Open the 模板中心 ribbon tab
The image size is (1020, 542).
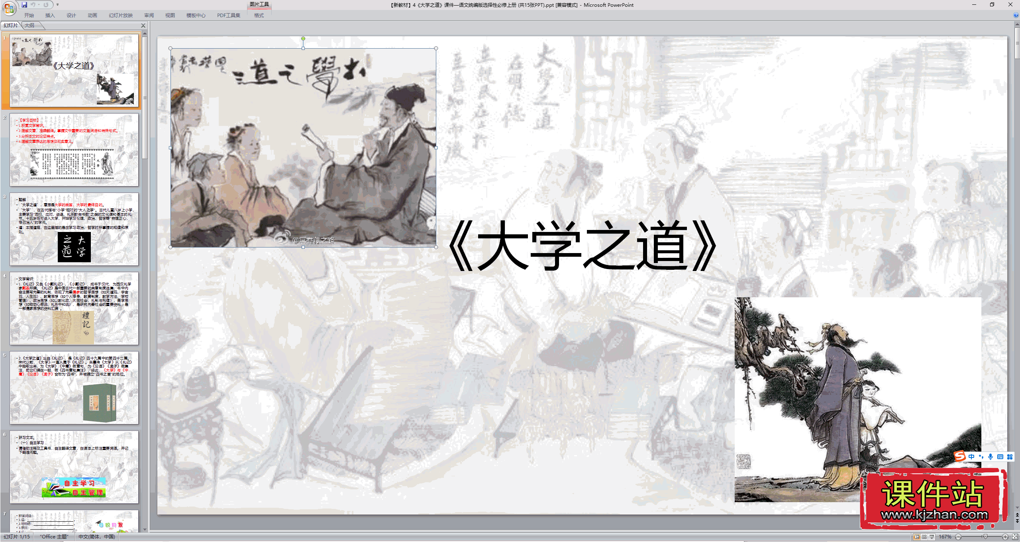196,16
